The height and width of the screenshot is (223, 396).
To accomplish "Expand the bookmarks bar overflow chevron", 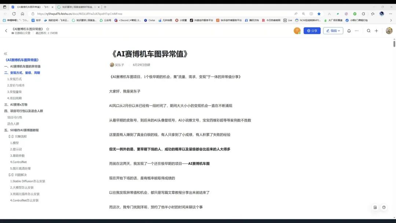I will (391, 20).
